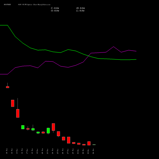This screenshot has width=159, height=159.
Task: Click the 'MOTHER' chart title text
Action: click(x=7, y=4)
